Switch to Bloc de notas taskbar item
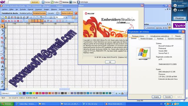The image size is (188, 106). (93, 104)
